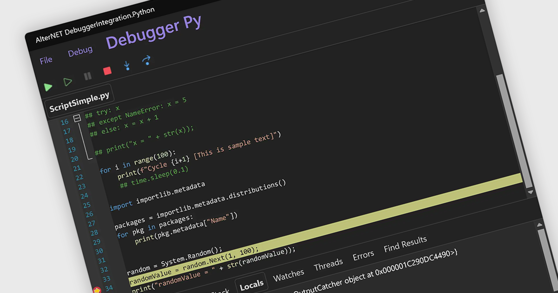Click line number 26 in the gutter
The image size is (558, 293).
[x=89, y=214]
